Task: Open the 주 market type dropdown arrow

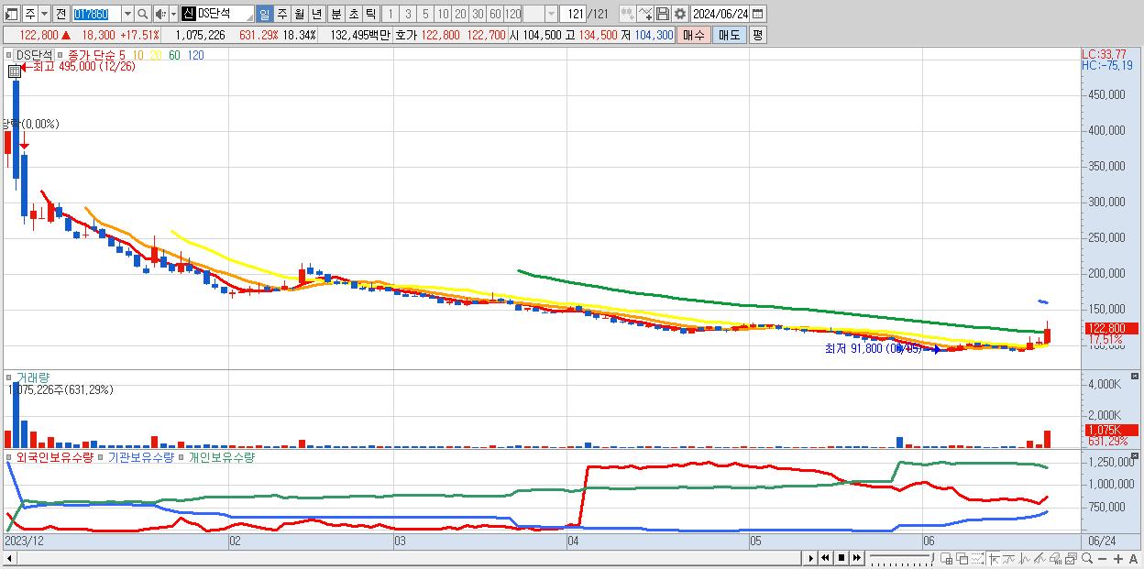Action: (x=45, y=14)
